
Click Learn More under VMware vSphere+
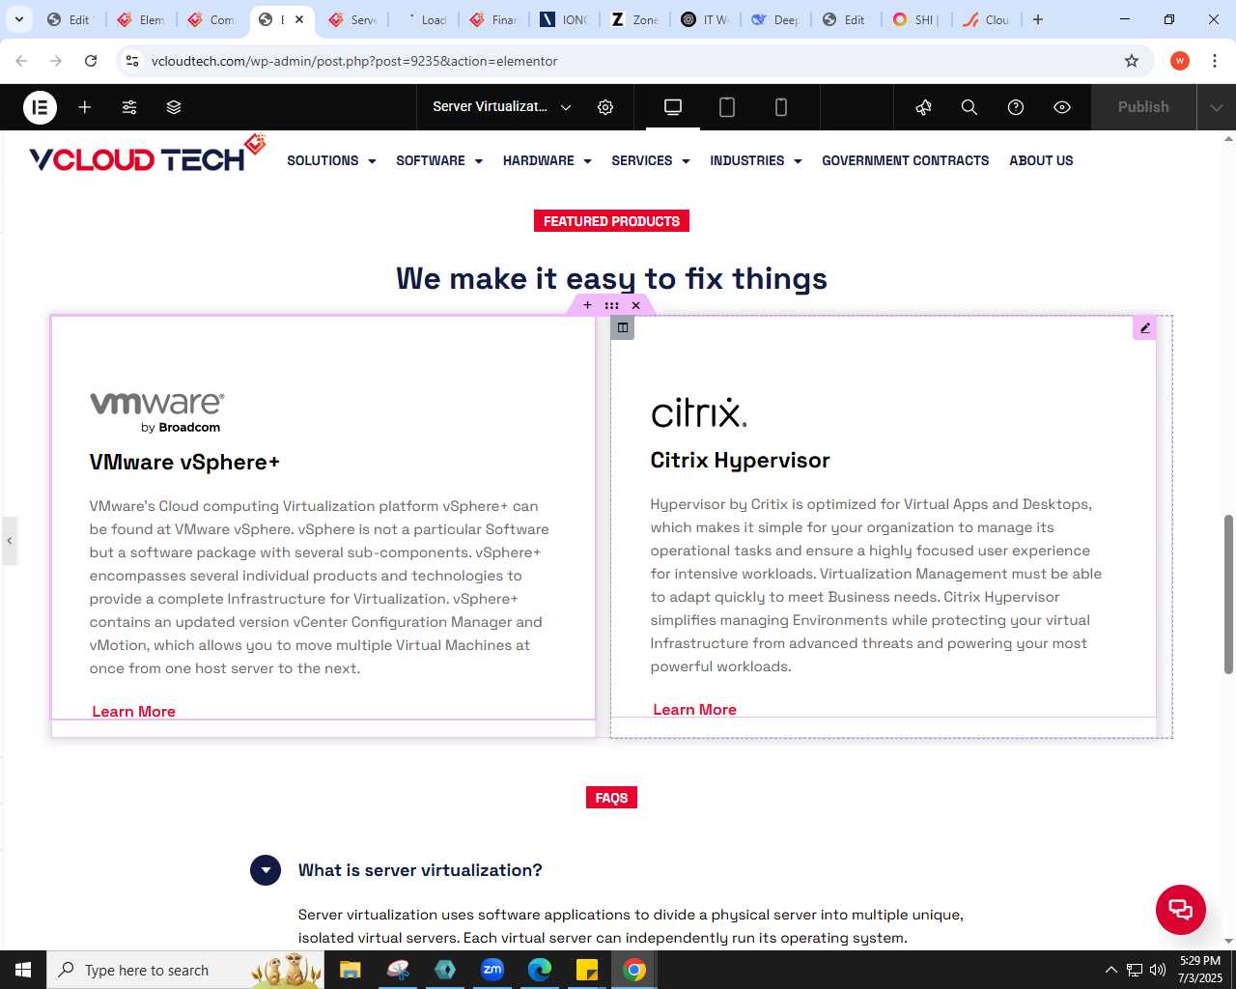pyautogui.click(x=133, y=711)
